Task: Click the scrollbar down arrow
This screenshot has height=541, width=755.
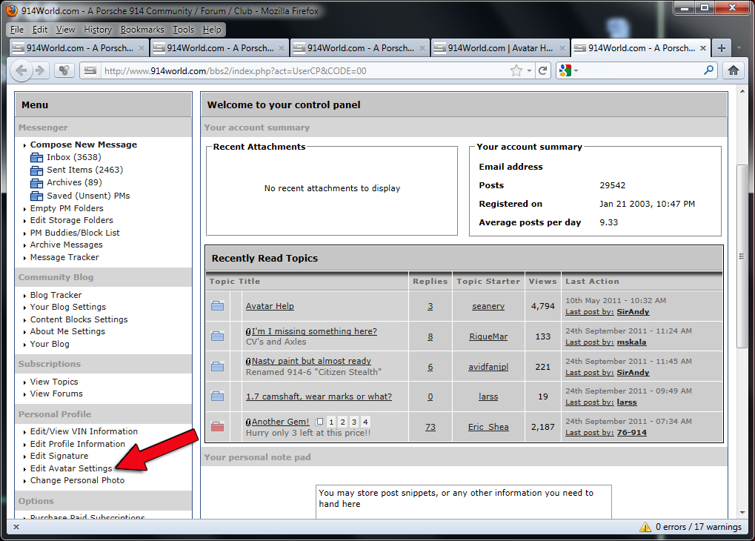Action: pos(742,513)
